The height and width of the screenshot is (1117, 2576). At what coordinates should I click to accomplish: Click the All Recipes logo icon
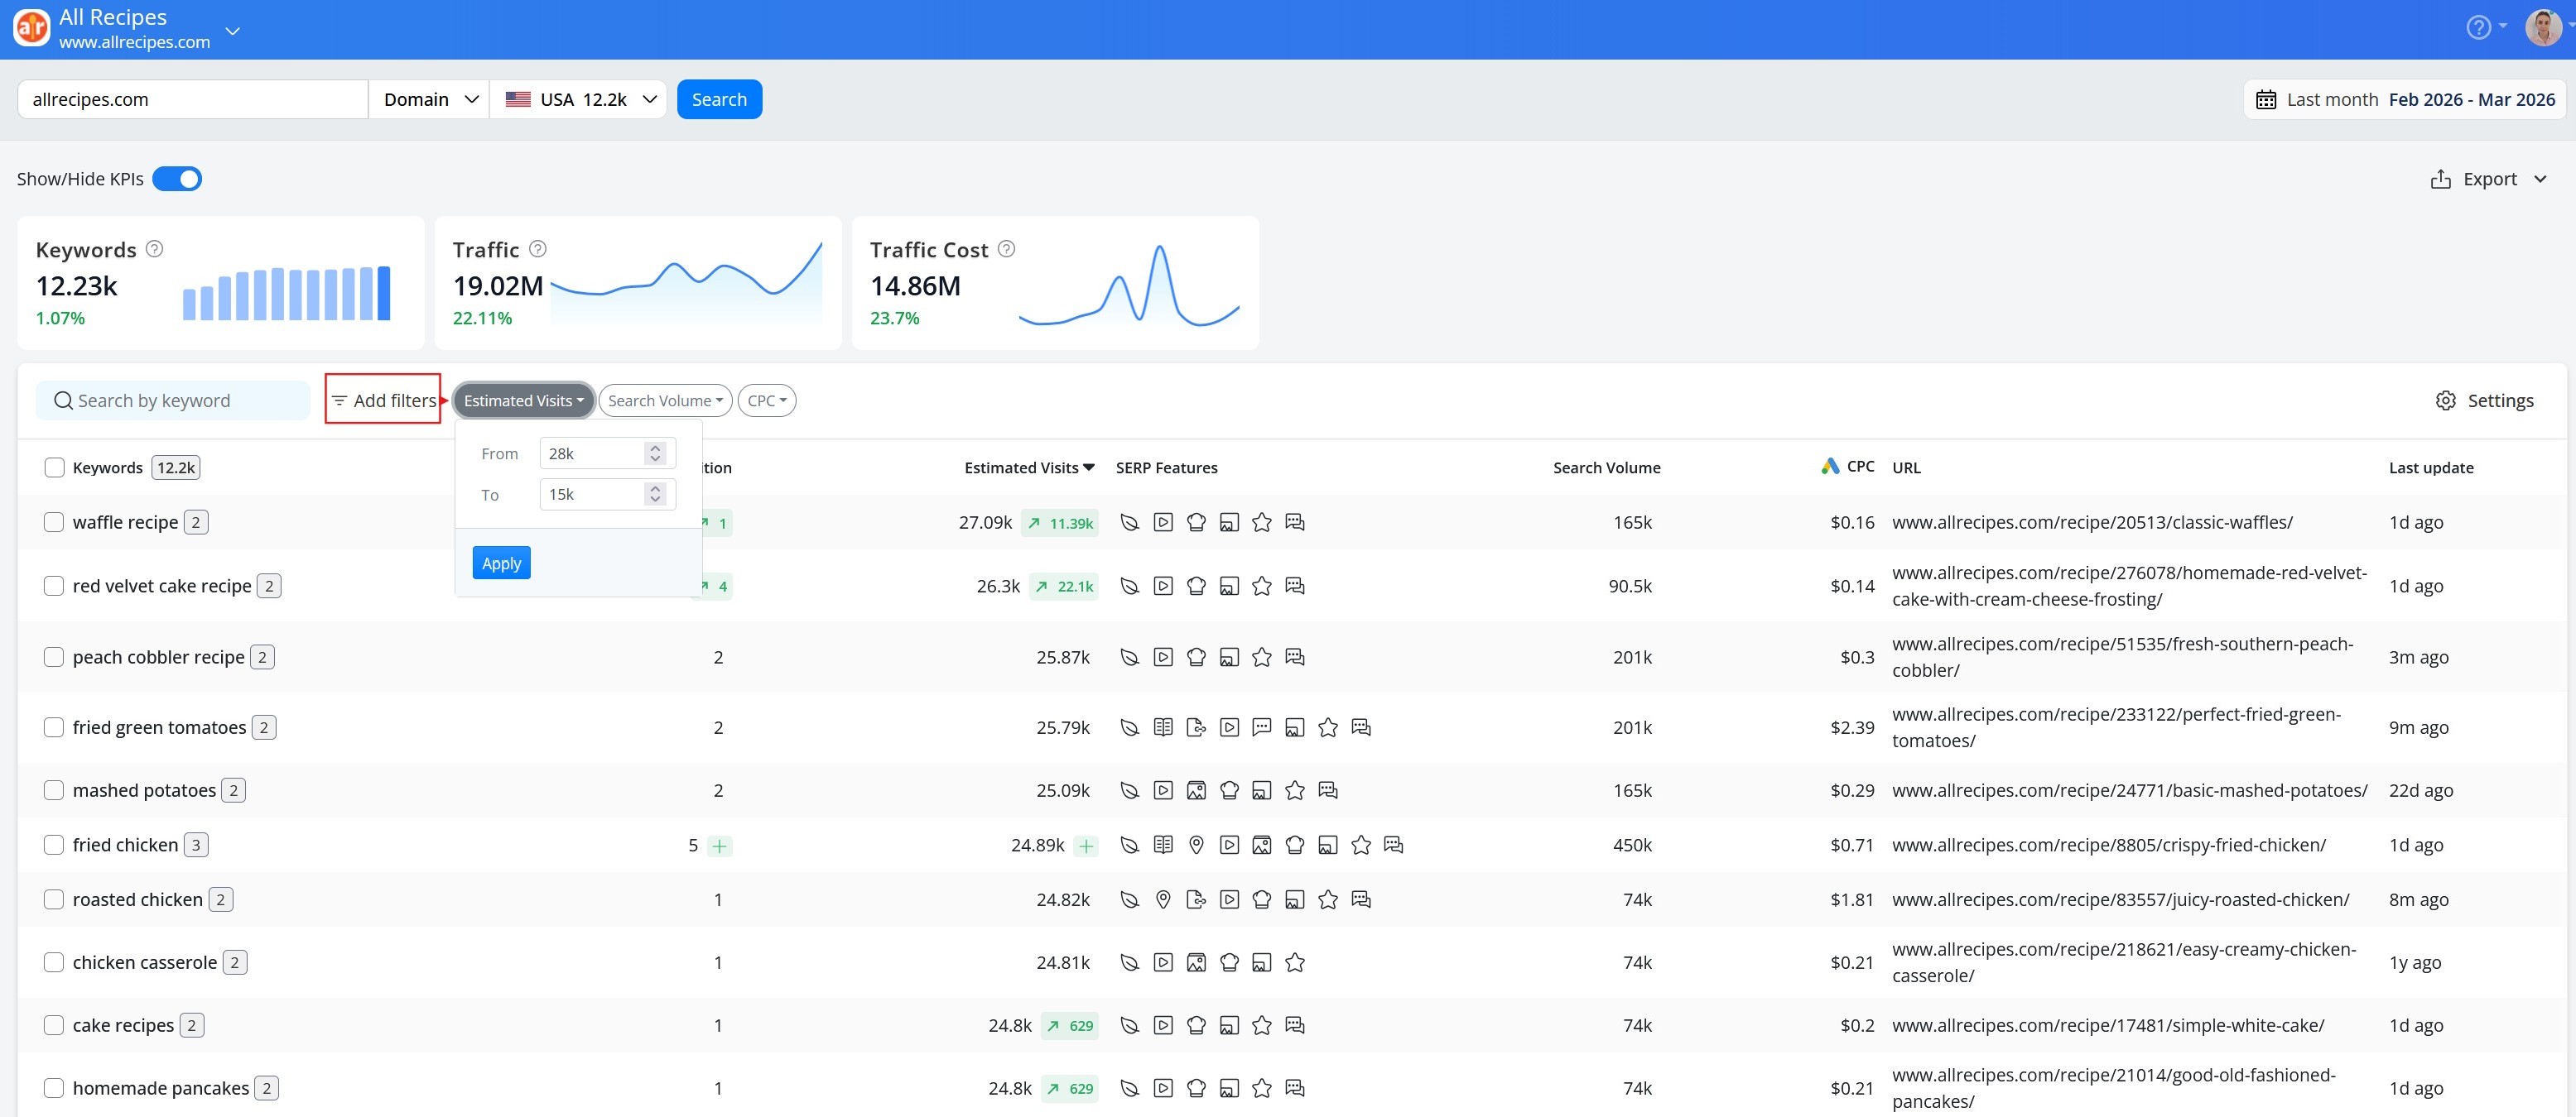(x=32, y=28)
